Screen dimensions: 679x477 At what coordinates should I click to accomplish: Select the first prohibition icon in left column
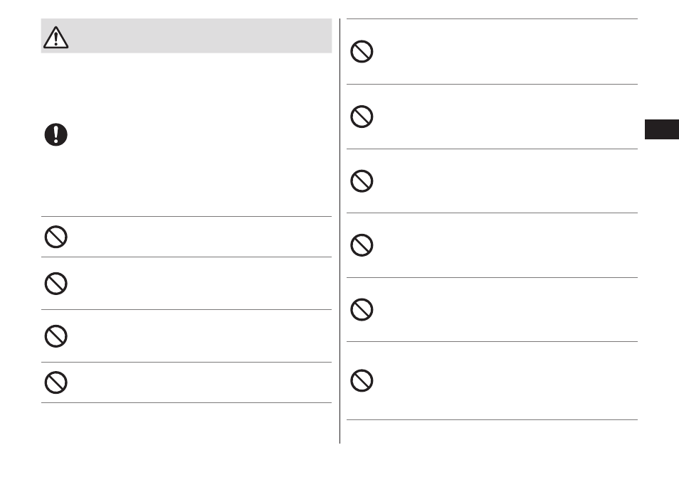[56, 237]
